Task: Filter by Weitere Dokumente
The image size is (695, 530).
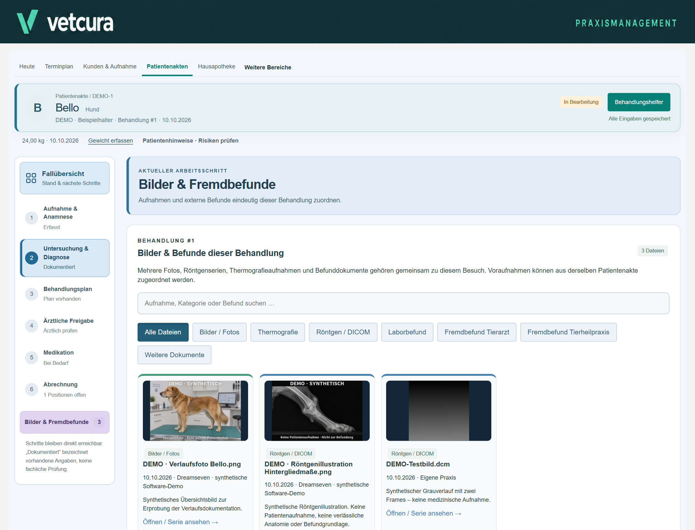Action: pyautogui.click(x=174, y=355)
